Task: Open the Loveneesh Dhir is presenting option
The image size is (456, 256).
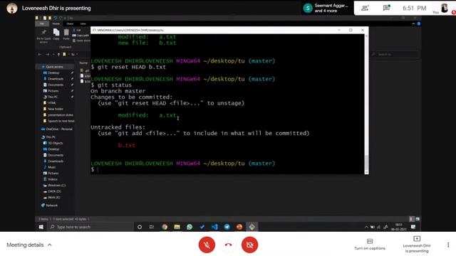Action: point(417,245)
